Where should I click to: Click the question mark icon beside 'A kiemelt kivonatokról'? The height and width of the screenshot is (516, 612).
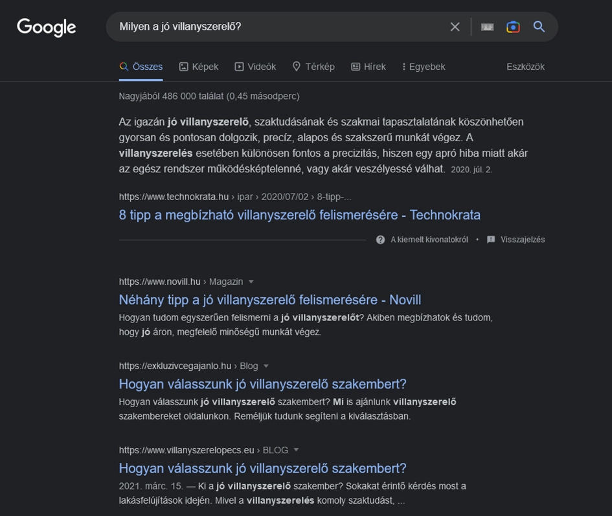[381, 240]
